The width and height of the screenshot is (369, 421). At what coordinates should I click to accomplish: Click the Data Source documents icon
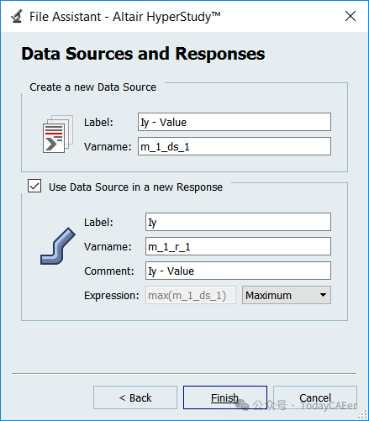pos(58,134)
